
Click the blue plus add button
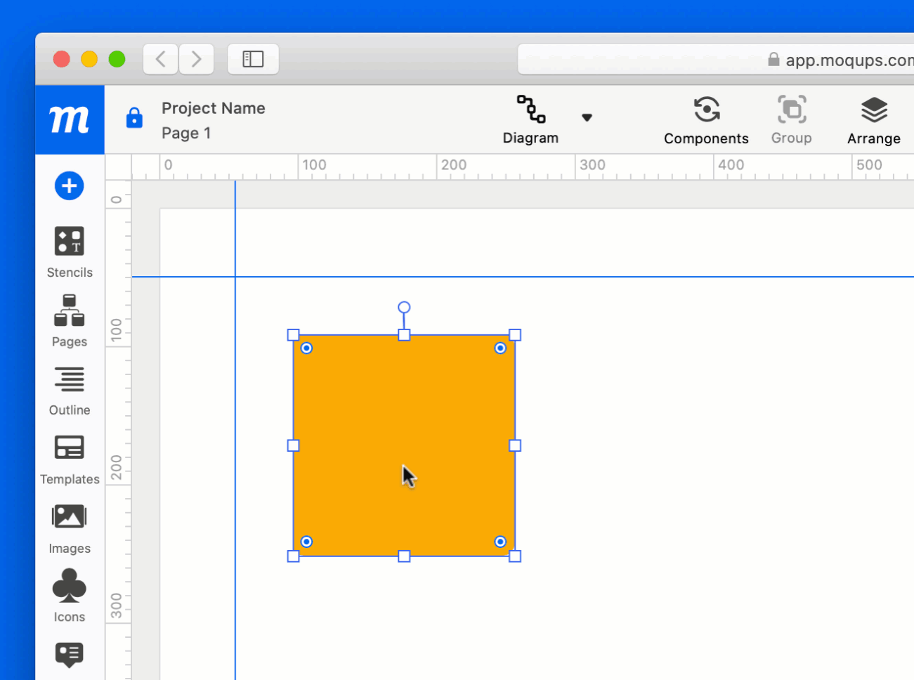tap(69, 185)
